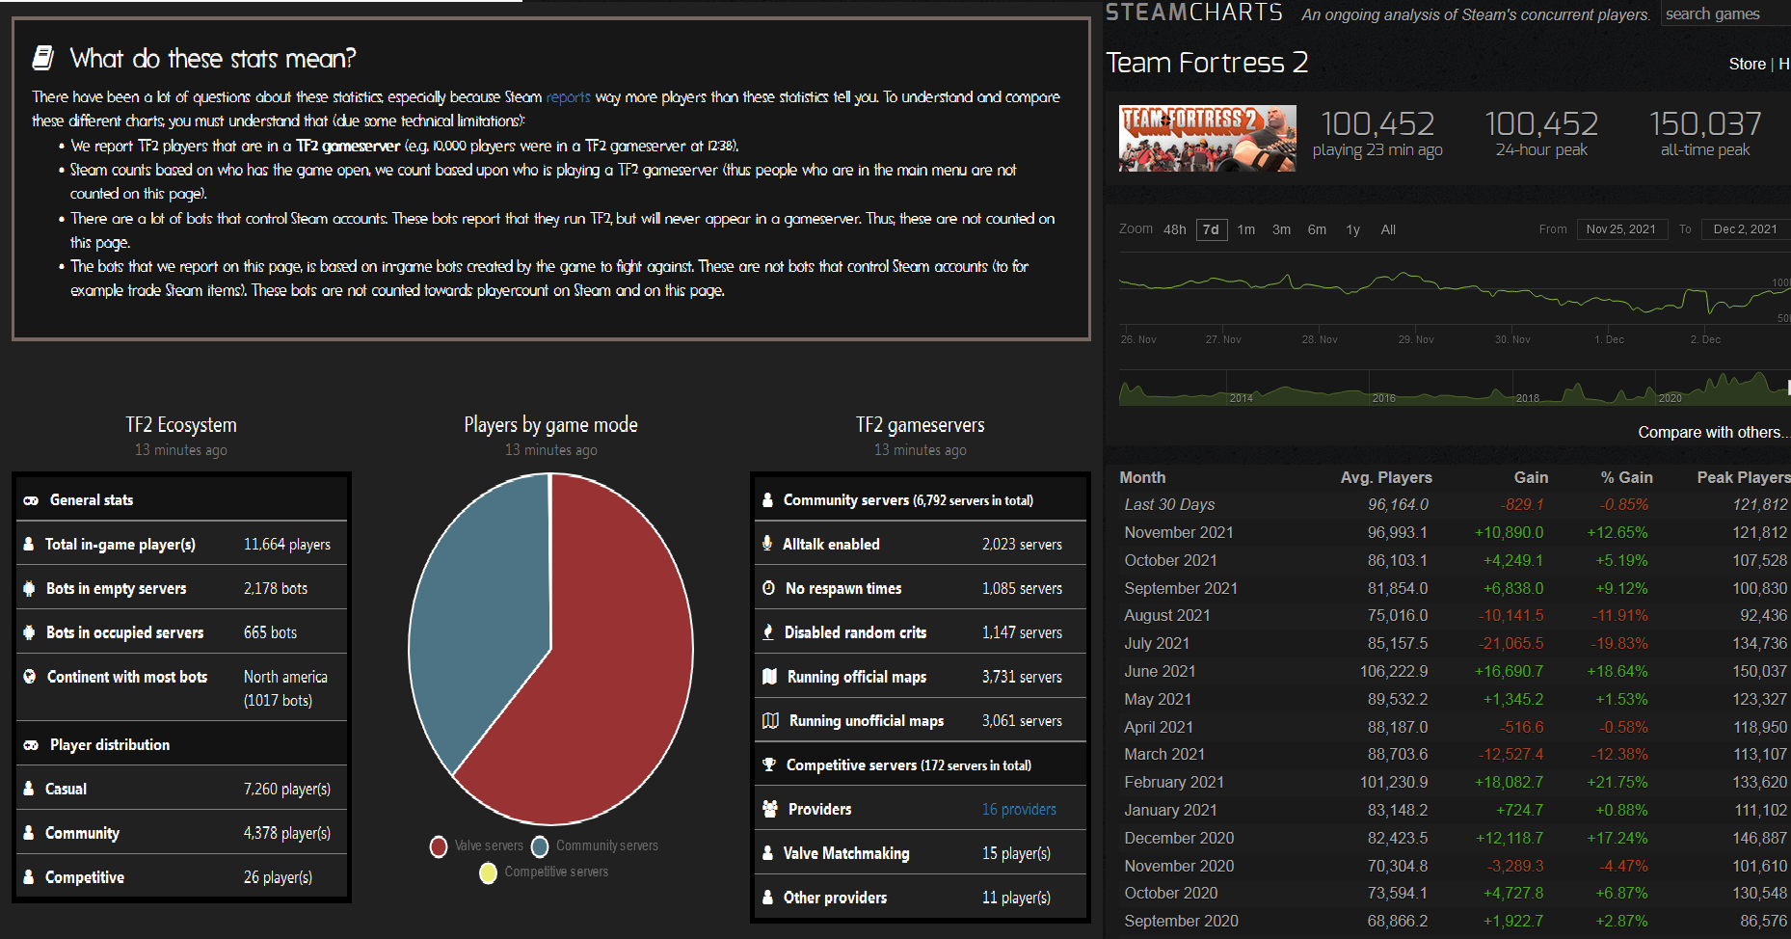Click the search games input field
This screenshot has width=1791, height=939.
coord(1725,13)
